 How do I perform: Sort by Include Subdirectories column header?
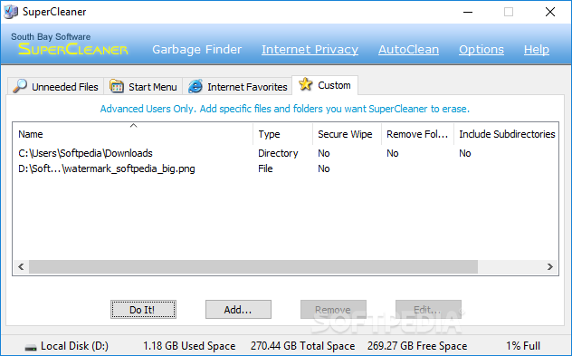coord(506,134)
